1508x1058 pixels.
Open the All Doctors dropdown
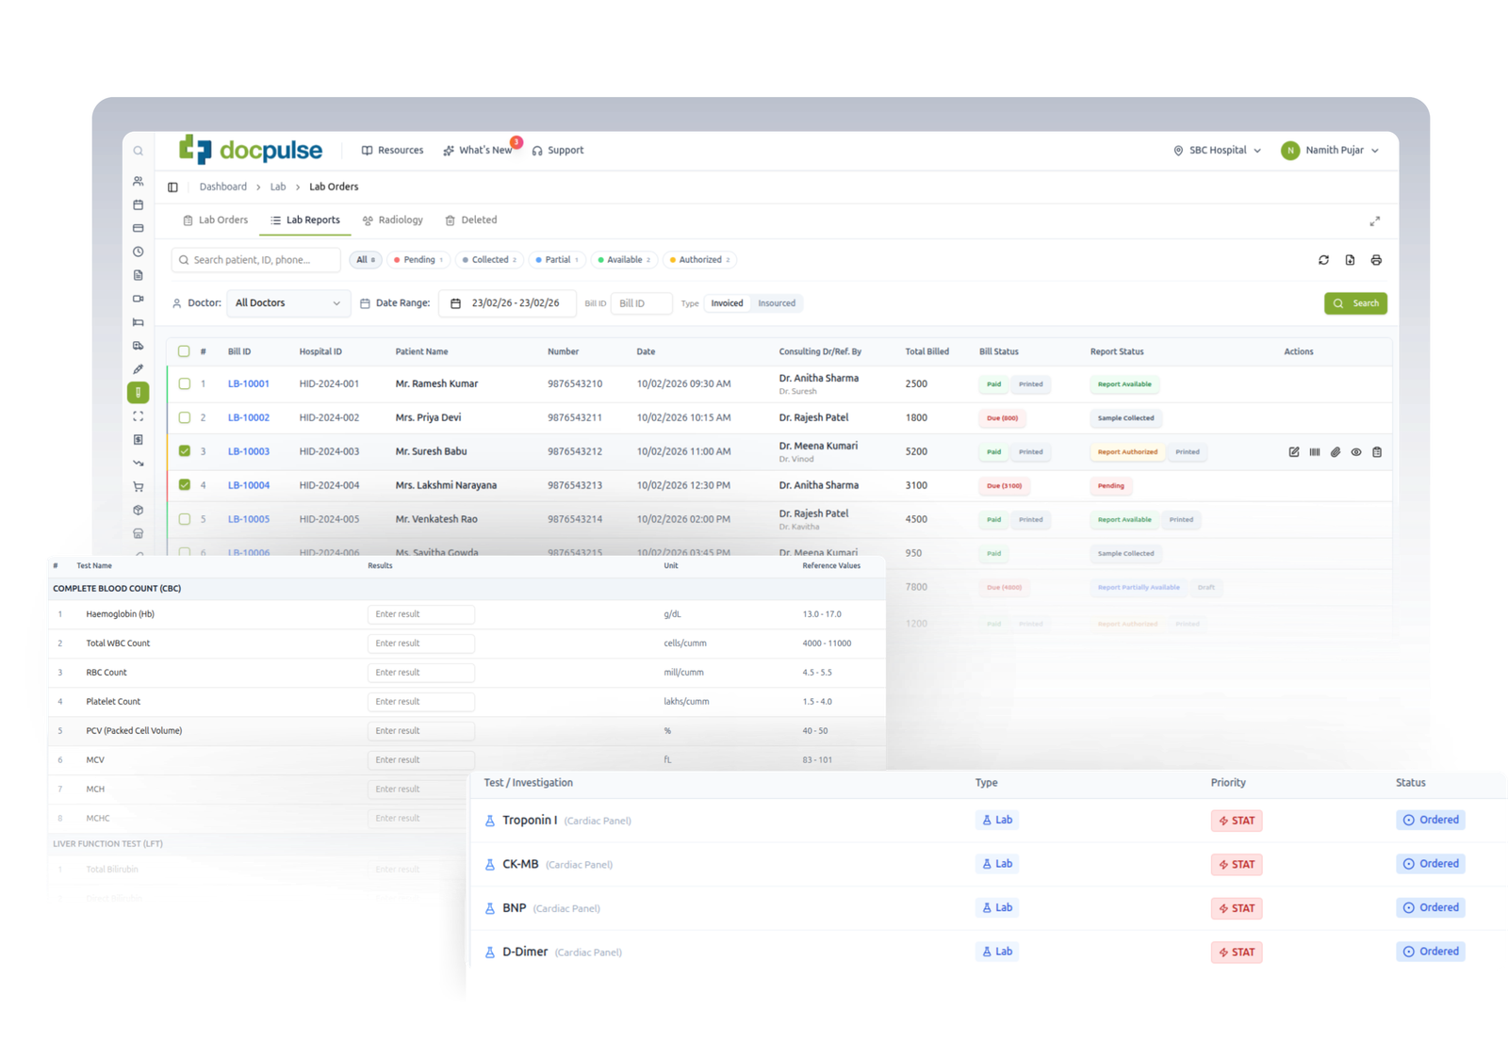point(287,302)
